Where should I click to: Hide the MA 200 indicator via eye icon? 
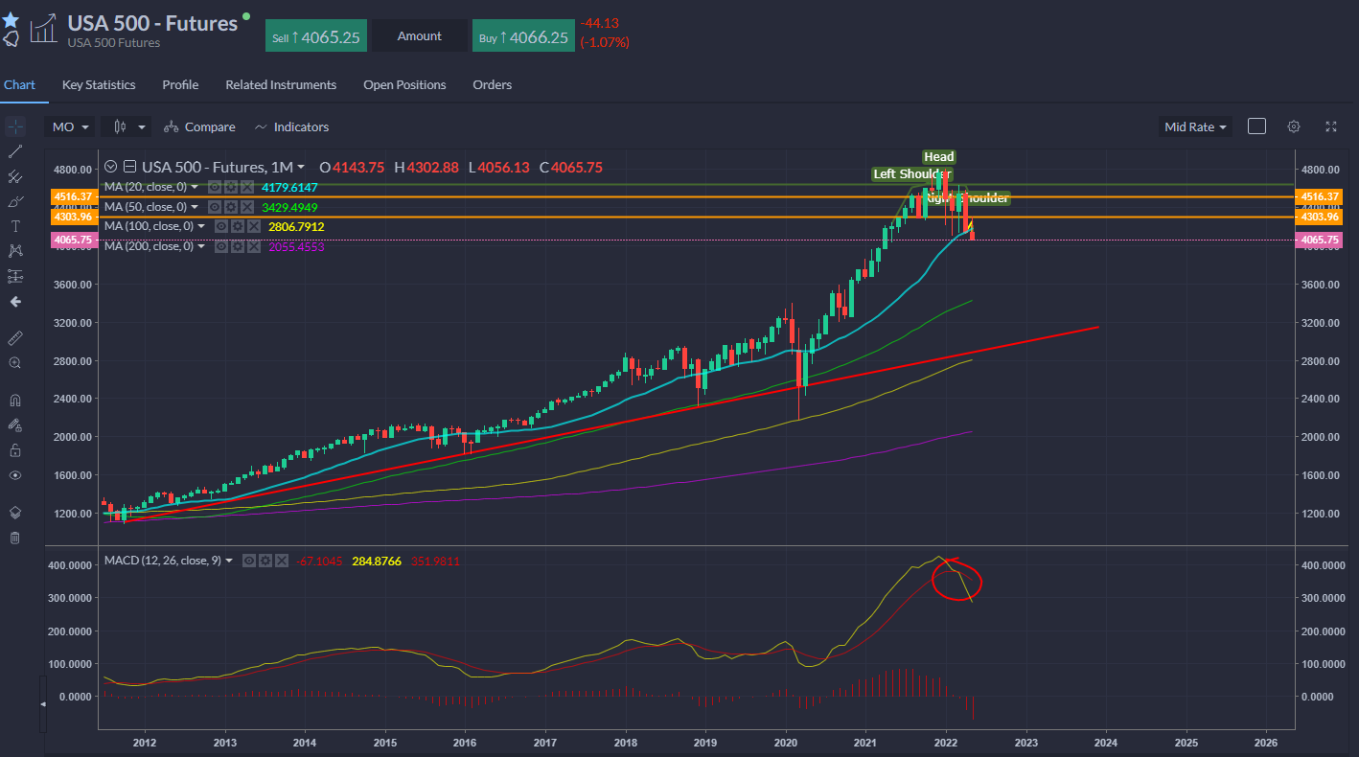(x=221, y=246)
